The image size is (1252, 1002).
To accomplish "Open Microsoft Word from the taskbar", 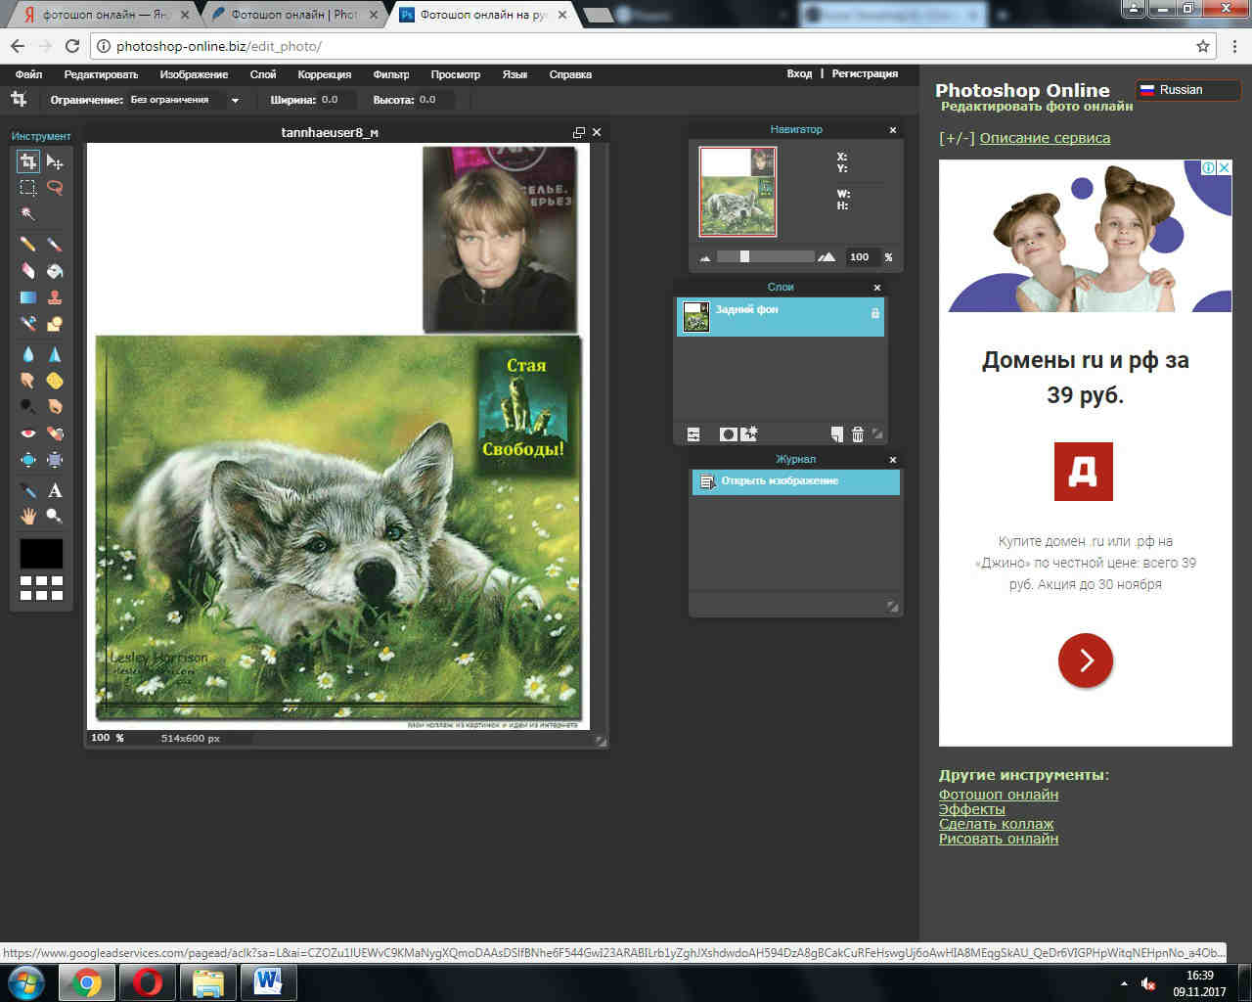I will point(268,981).
